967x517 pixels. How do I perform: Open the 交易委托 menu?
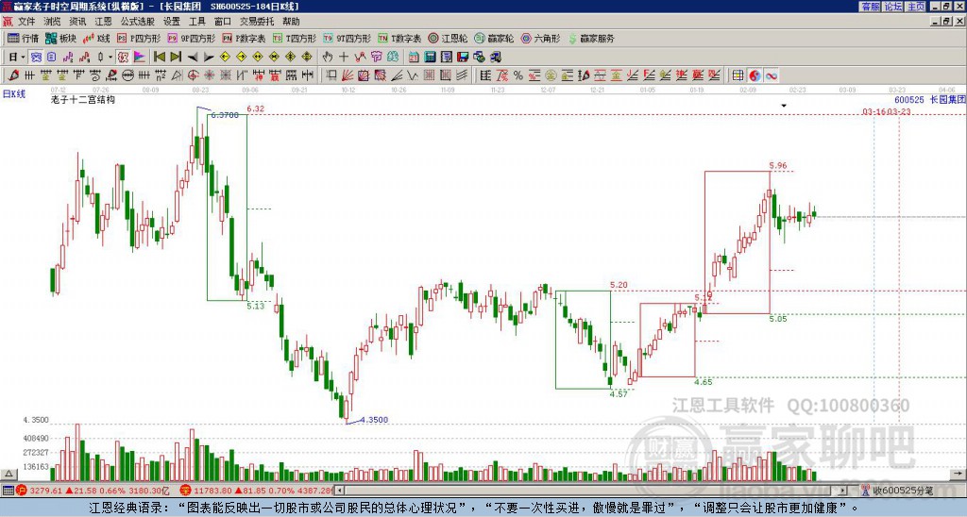257,22
